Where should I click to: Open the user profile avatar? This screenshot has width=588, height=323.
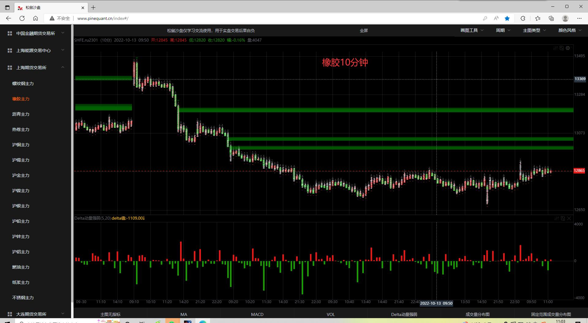point(565,18)
